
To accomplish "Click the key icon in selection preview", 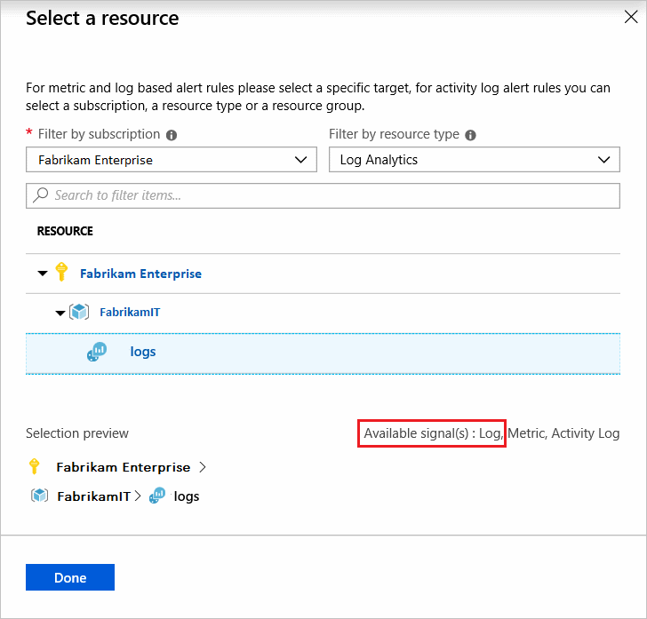I will point(35,466).
